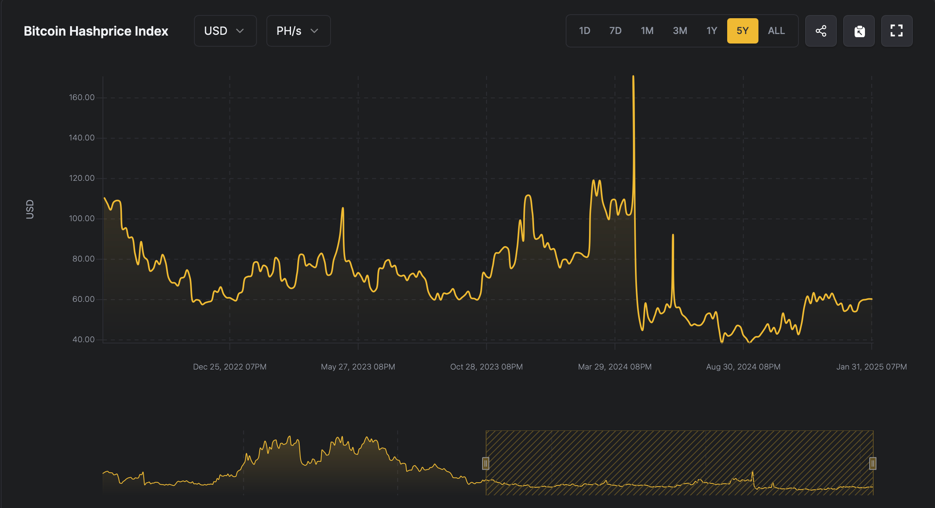Click the chevron beside PH/s

[315, 31]
